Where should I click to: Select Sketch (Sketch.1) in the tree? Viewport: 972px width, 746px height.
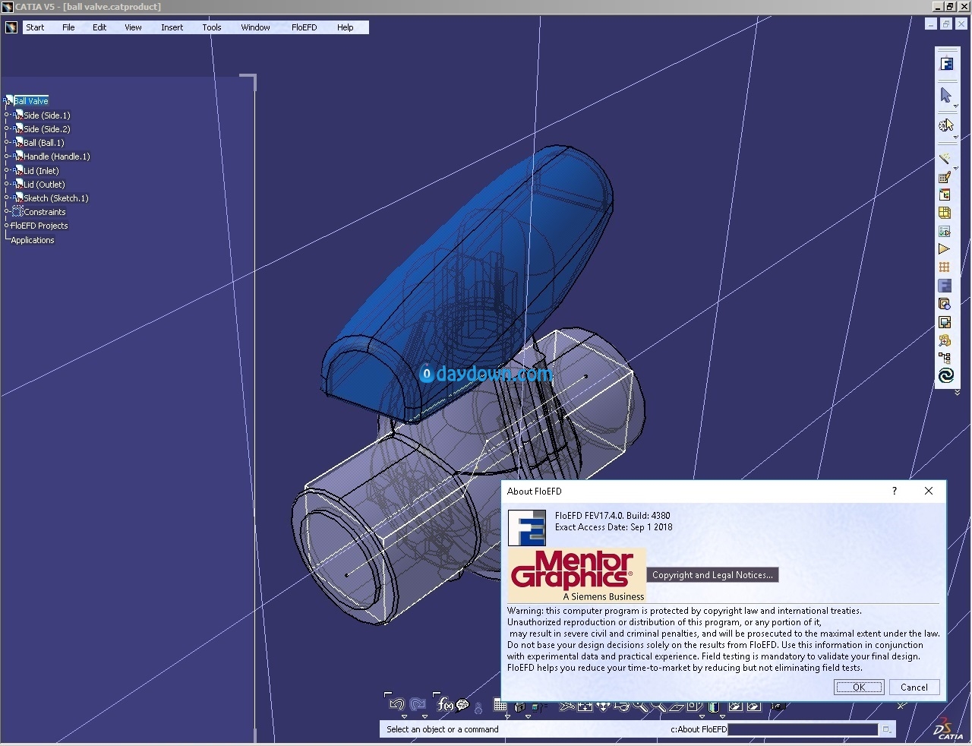pyautogui.click(x=55, y=198)
